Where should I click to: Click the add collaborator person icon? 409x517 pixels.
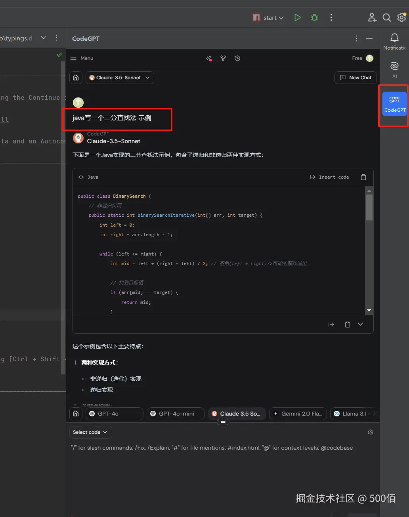[x=372, y=17]
